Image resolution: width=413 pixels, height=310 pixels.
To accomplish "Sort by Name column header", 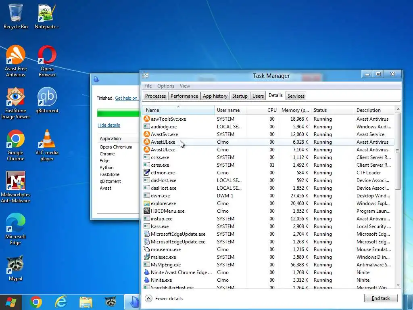I will click(x=178, y=110).
